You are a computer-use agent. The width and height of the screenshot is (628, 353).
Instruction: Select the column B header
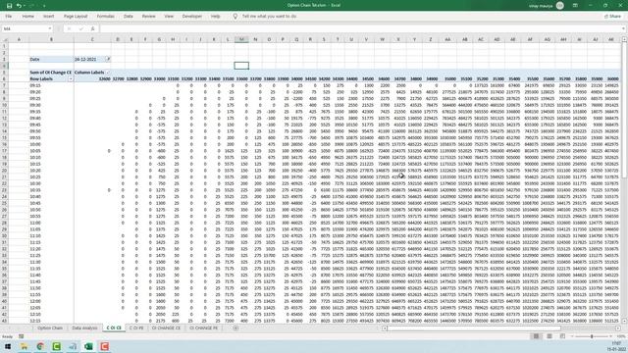51,39
